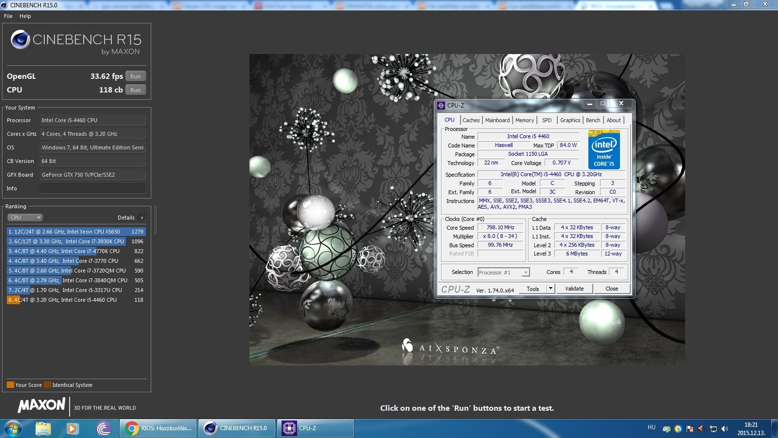Select the Core i5-3317U ranking row
This screenshot has width=778, height=438.
click(x=76, y=290)
